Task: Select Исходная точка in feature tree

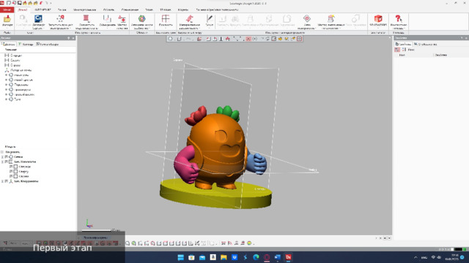Action: click(21, 70)
